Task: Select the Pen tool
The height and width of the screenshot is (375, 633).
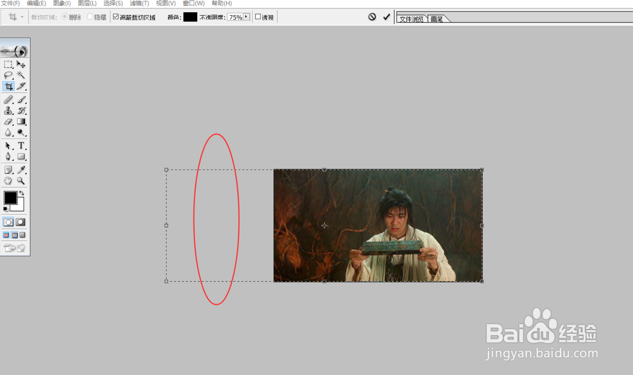Action: click(8, 157)
